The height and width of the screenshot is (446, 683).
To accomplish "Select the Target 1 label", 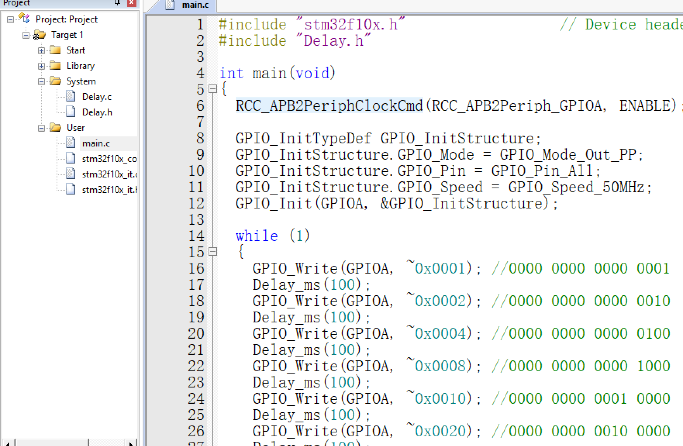I will click(x=67, y=35).
